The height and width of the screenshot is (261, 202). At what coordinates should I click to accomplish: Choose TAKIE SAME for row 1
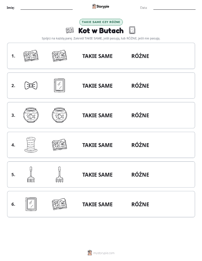[97, 56]
